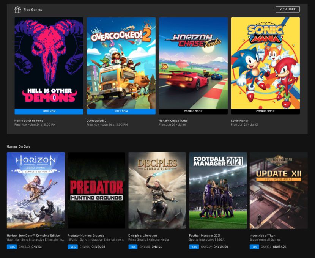Click the 'Sports Interactive | SEGA' publisher line
315x258 pixels.
pos(207,239)
